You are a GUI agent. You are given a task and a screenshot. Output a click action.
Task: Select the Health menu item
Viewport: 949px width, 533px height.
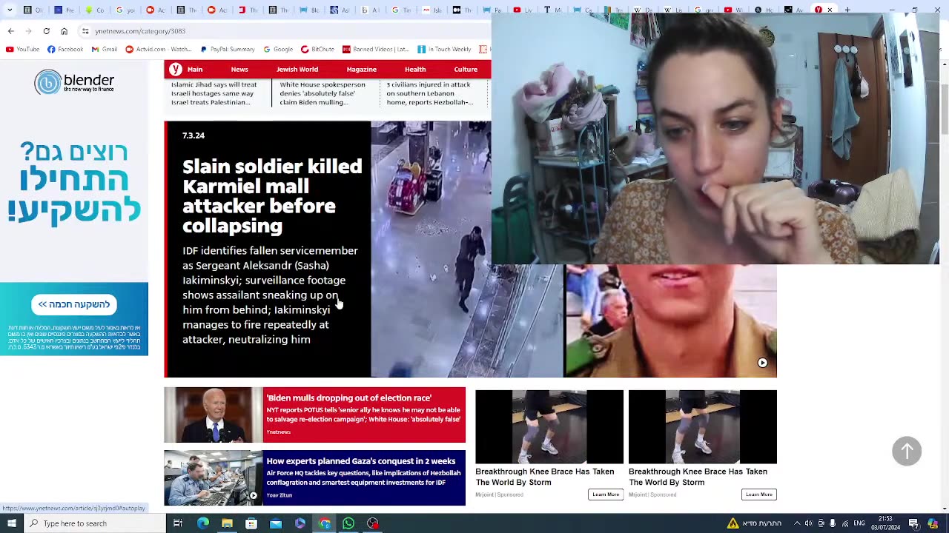415,70
